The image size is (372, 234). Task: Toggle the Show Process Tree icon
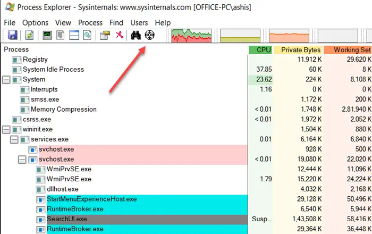click(x=60, y=35)
